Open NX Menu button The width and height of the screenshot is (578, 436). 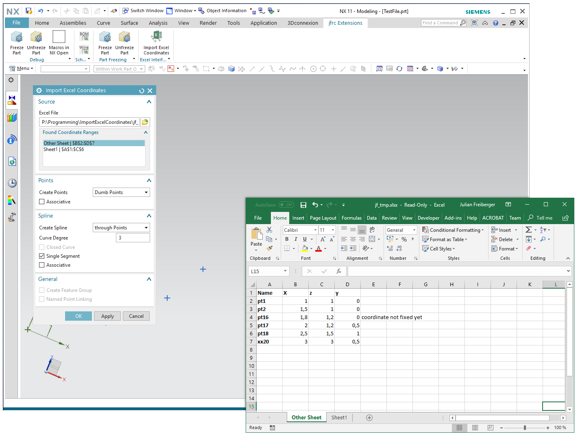21,69
